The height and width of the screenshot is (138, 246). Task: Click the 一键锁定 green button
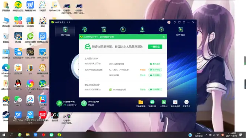coord(155,46)
